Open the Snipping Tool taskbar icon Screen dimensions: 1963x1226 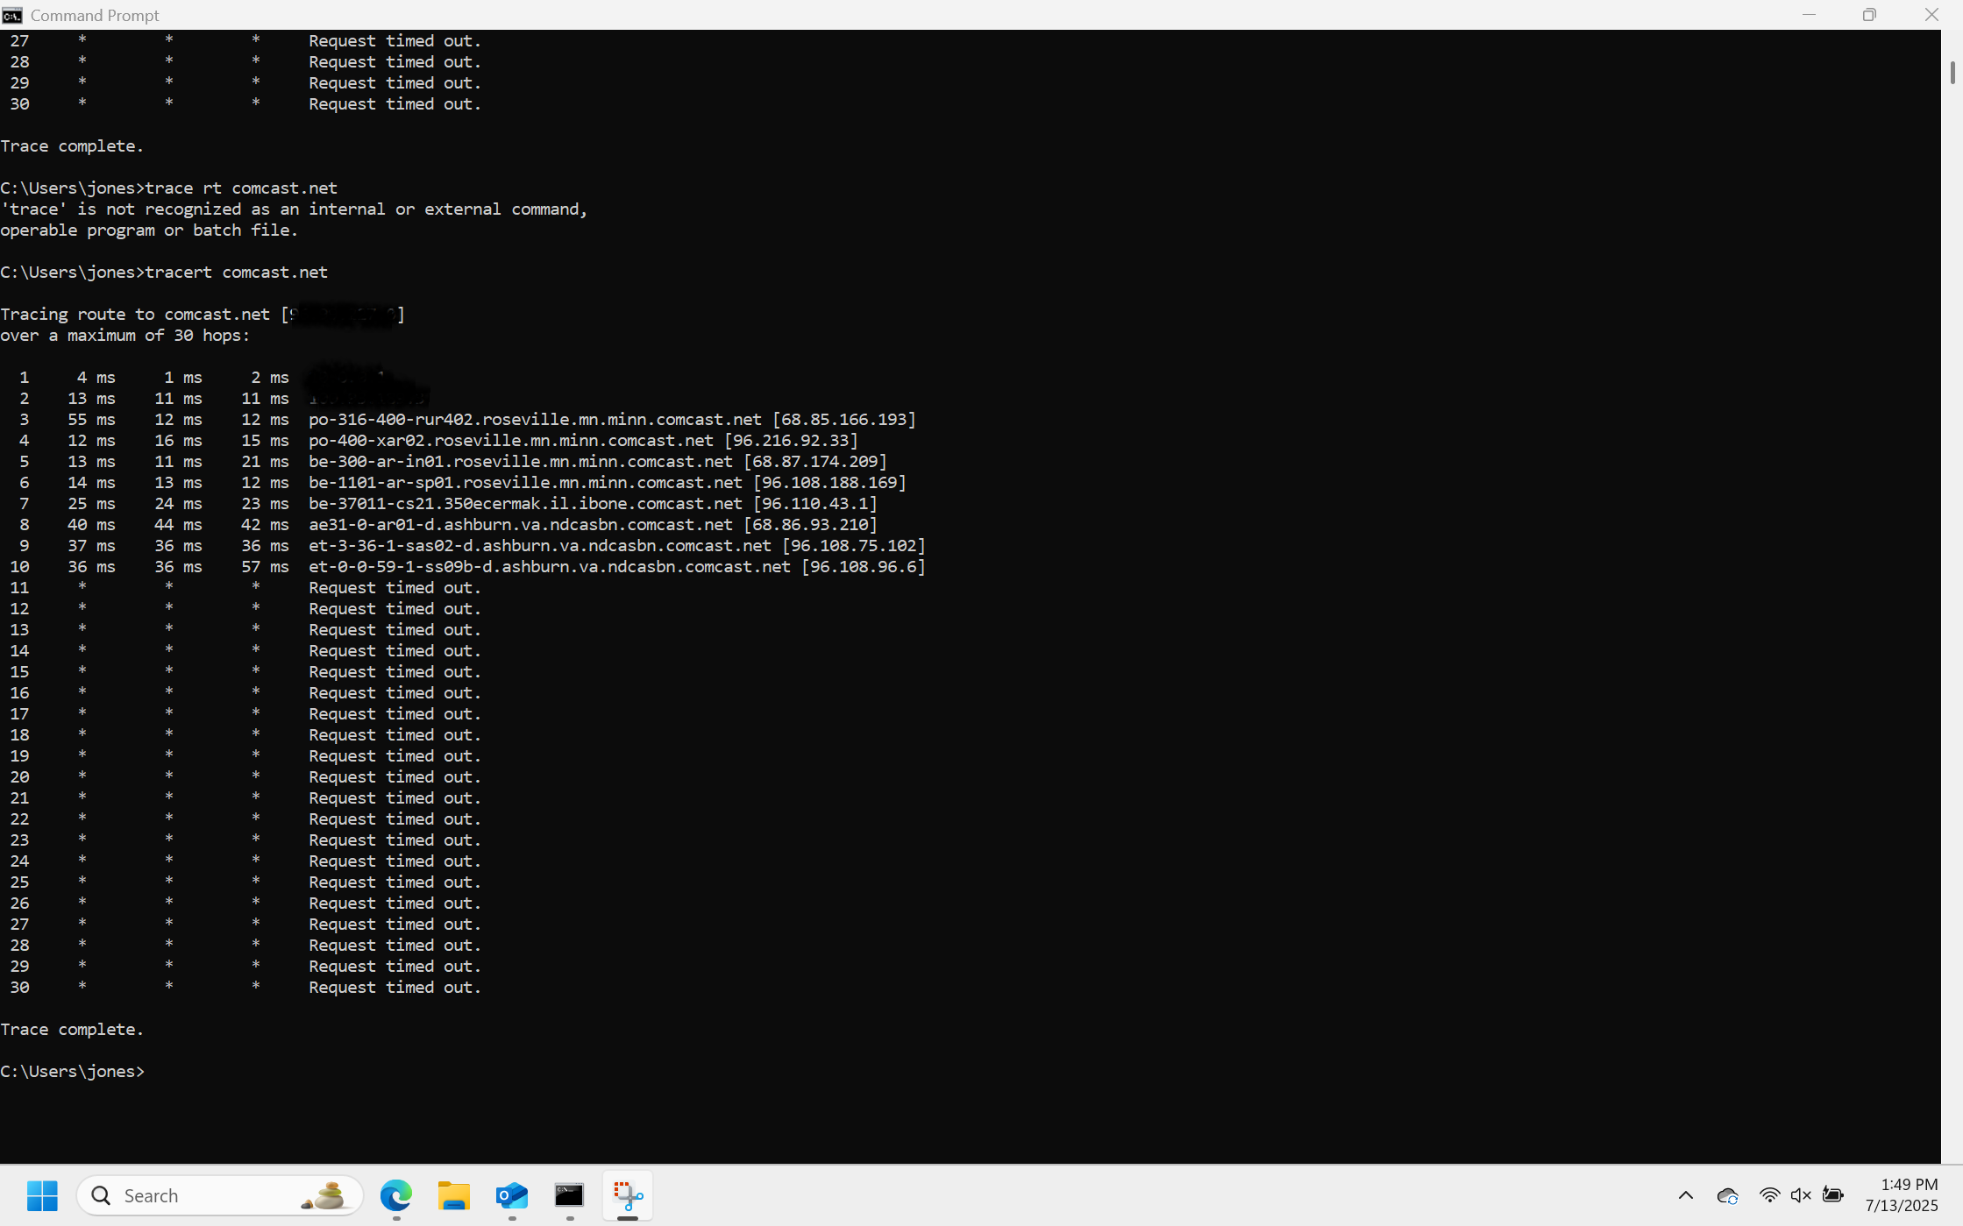[628, 1195]
